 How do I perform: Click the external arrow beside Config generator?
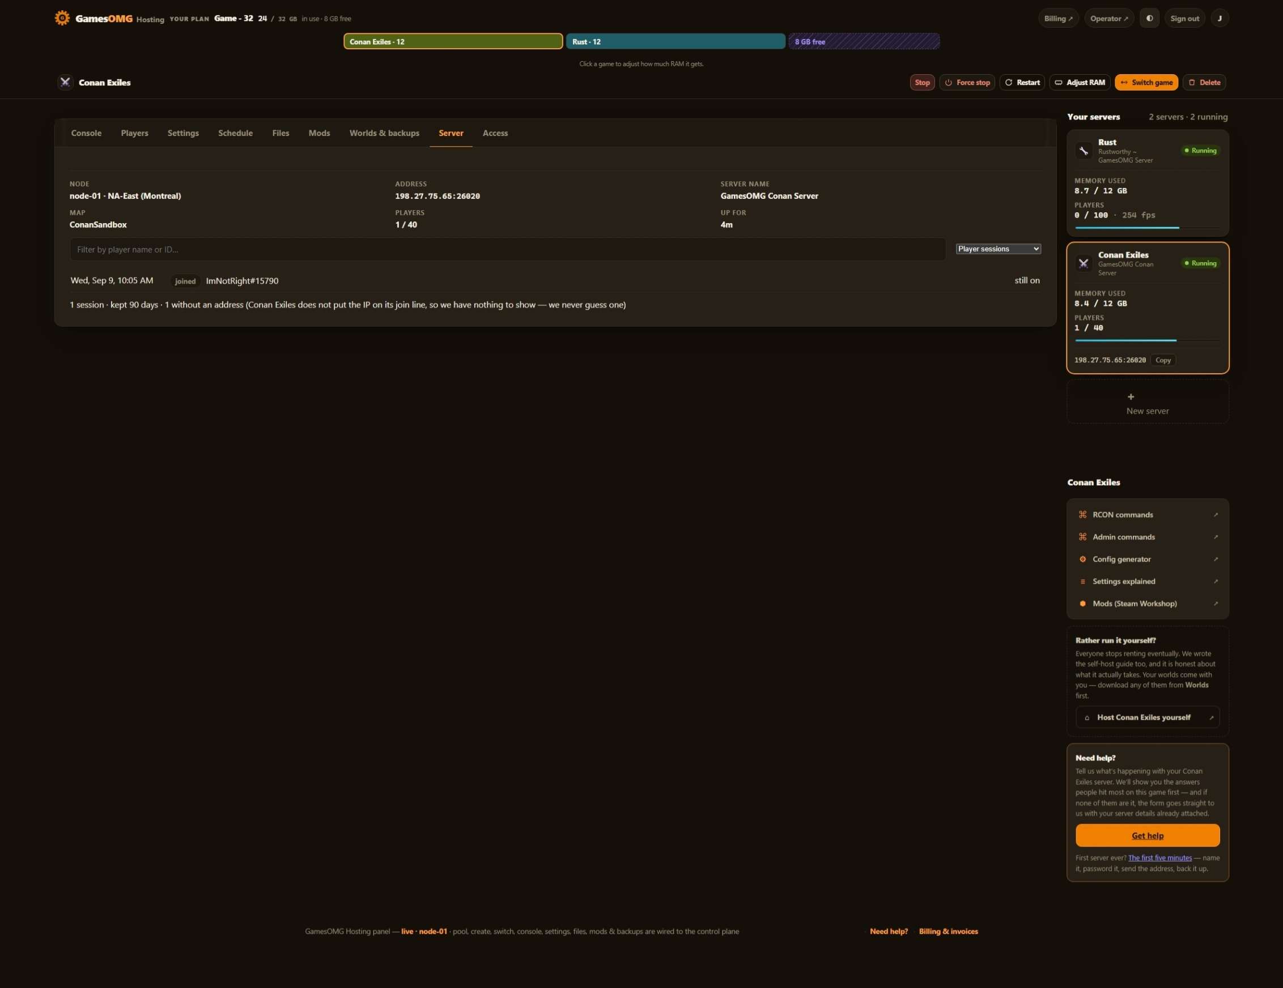(1216, 559)
